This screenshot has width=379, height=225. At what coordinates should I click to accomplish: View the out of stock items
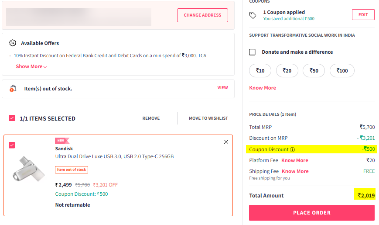pos(222,88)
